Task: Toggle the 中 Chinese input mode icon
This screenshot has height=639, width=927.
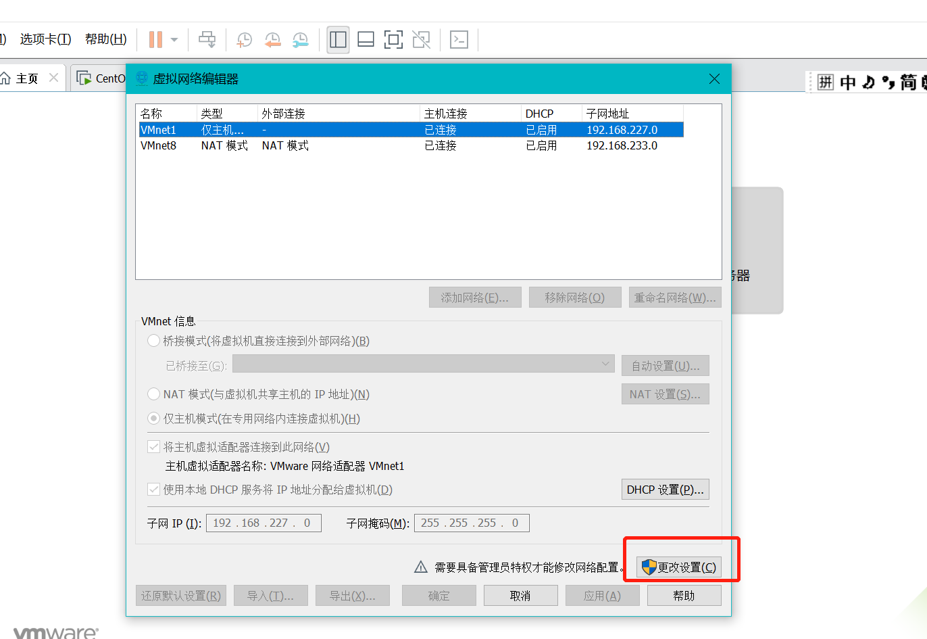Action: point(848,82)
